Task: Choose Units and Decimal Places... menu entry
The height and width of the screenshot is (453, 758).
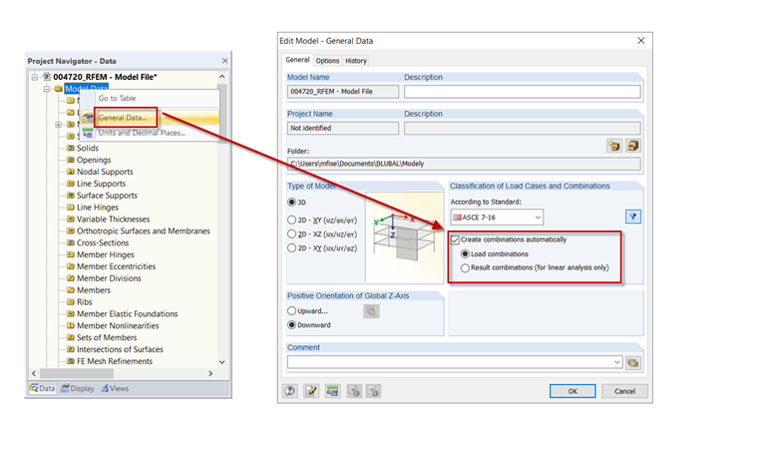Action: pos(142,133)
